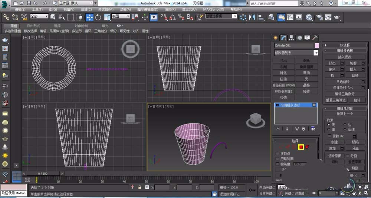Select the 边 constraint radio button
Viewport: 371px width, 198px height.
[345, 125]
